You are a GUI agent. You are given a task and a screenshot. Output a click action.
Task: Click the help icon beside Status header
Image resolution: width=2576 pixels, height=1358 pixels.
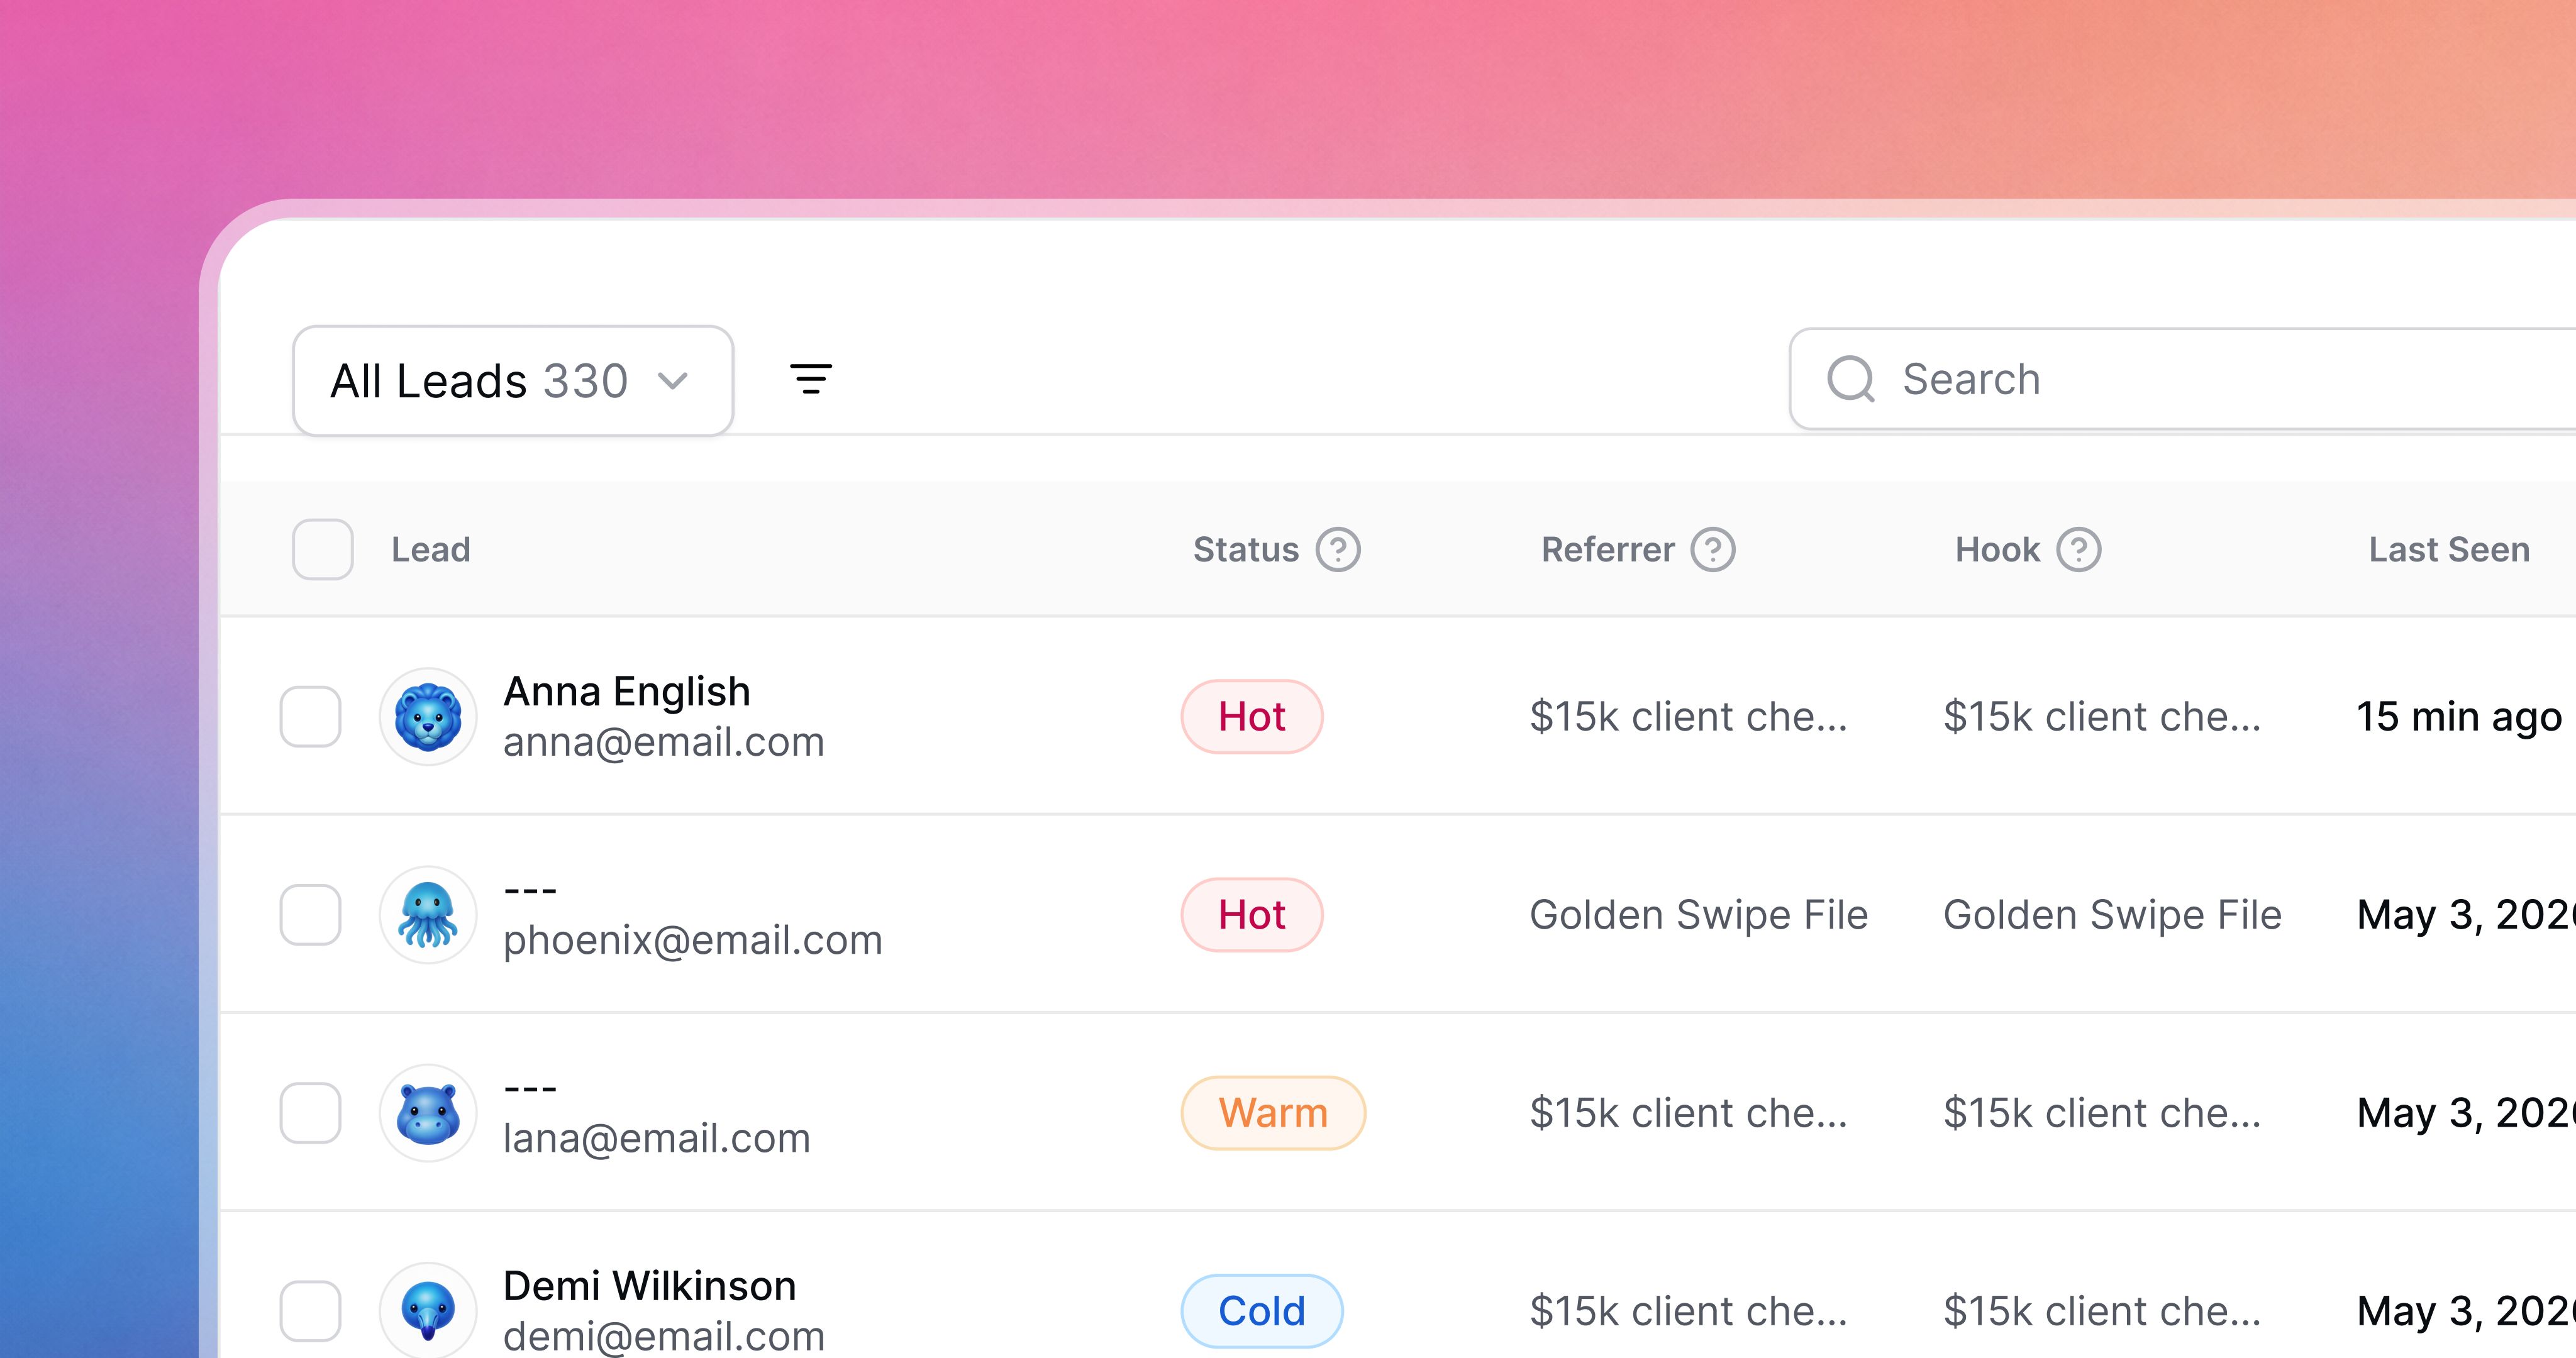(1337, 549)
